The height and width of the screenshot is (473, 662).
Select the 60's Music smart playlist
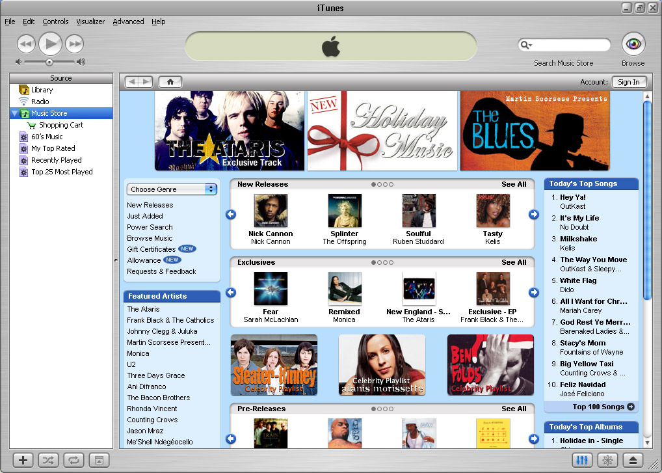pyautogui.click(x=61, y=137)
